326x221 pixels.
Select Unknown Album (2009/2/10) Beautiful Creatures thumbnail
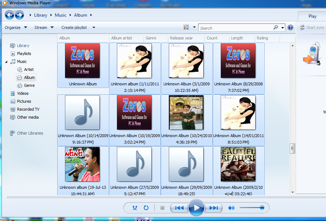point(238,164)
